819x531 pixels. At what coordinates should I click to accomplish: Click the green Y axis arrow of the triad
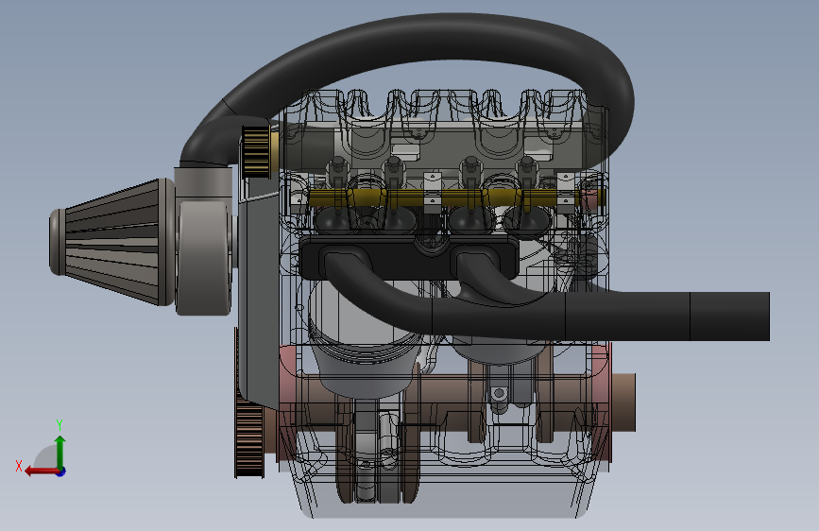(x=60, y=451)
